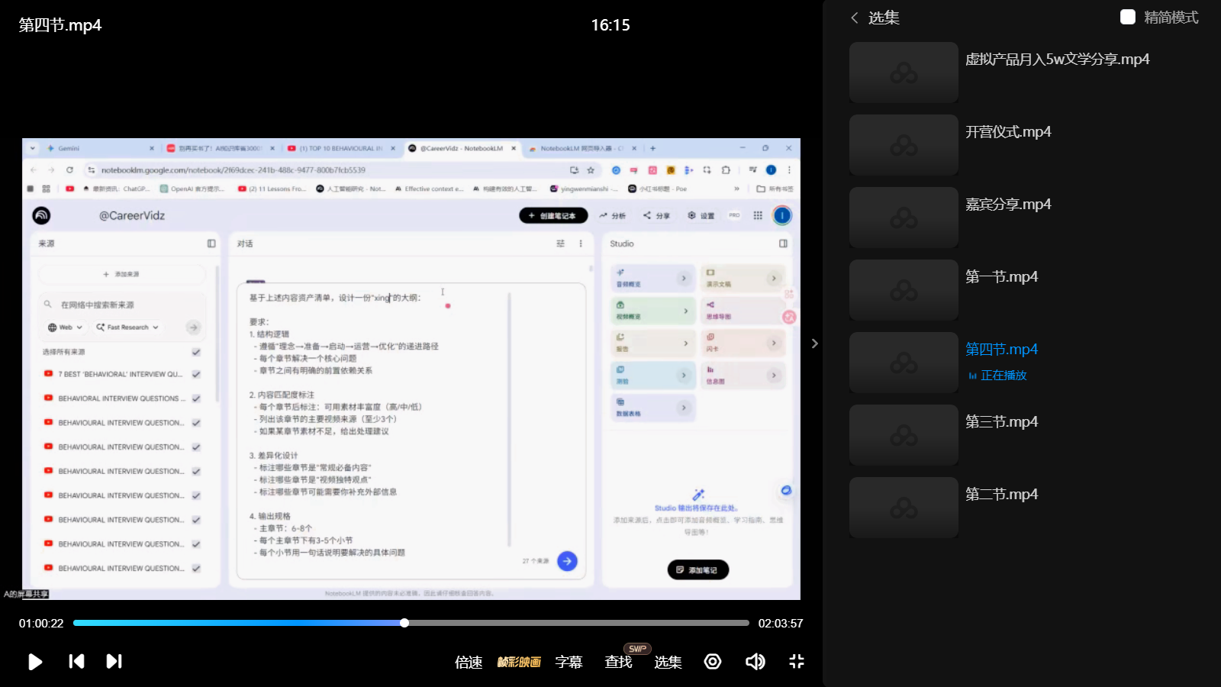The image size is (1221, 687).
Task: Open the 帧彩映画 picture enhancement option
Action: click(519, 662)
